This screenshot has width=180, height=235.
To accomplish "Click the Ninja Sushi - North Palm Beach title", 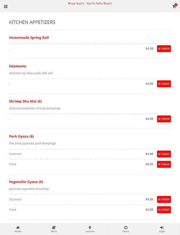I will pos(90,4).
